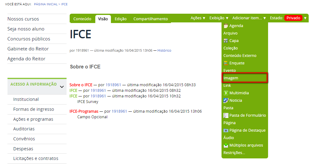Open Formas de ingresso sidebar item
Image resolution: width=324 pixels, height=164 pixels.
pyautogui.click(x=33, y=109)
